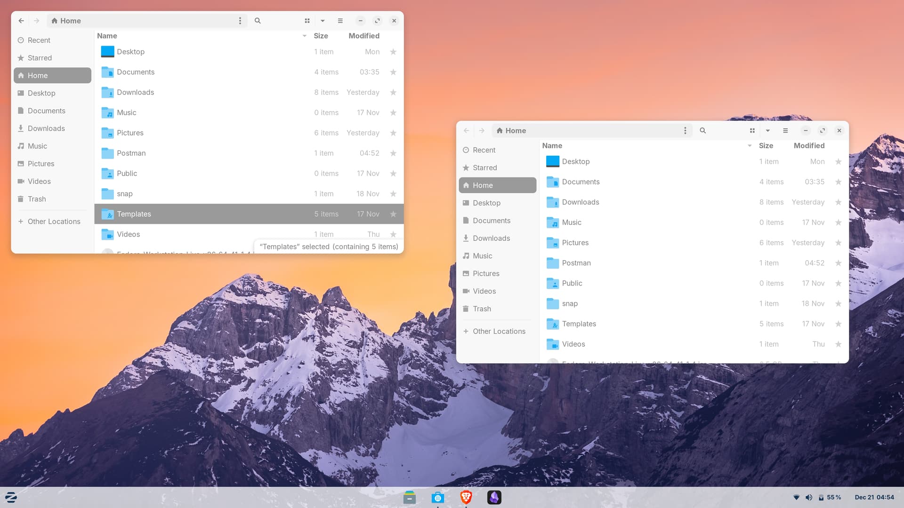Viewport: 904px width, 508px height.
Task: Star the Templates folder in the rear window
Action: click(x=394, y=214)
